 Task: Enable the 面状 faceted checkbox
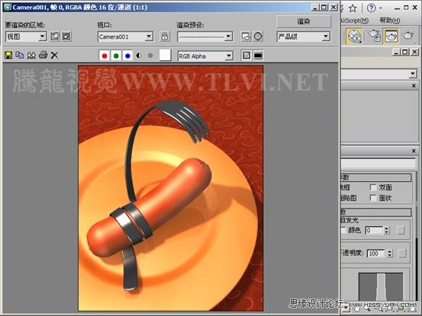(x=373, y=198)
